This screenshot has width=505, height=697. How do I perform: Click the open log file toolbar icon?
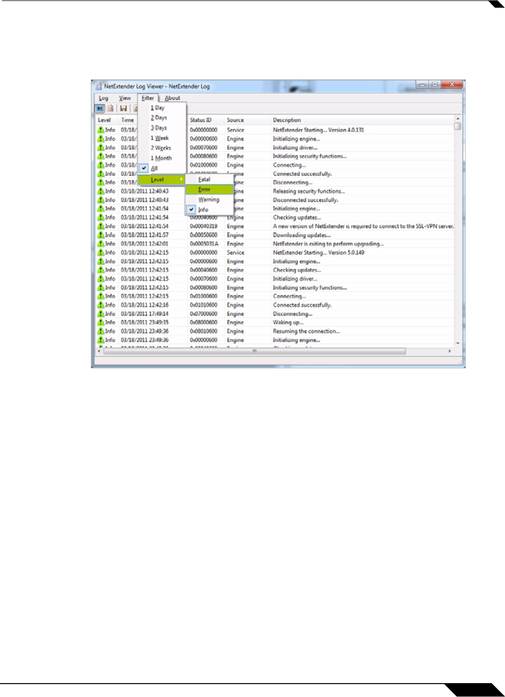[x=110, y=109]
